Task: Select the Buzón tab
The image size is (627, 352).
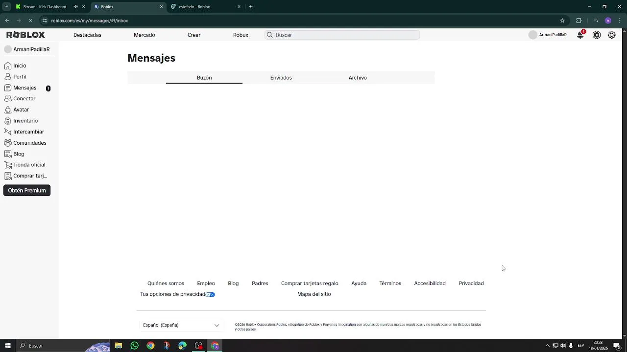Action: 204,78
